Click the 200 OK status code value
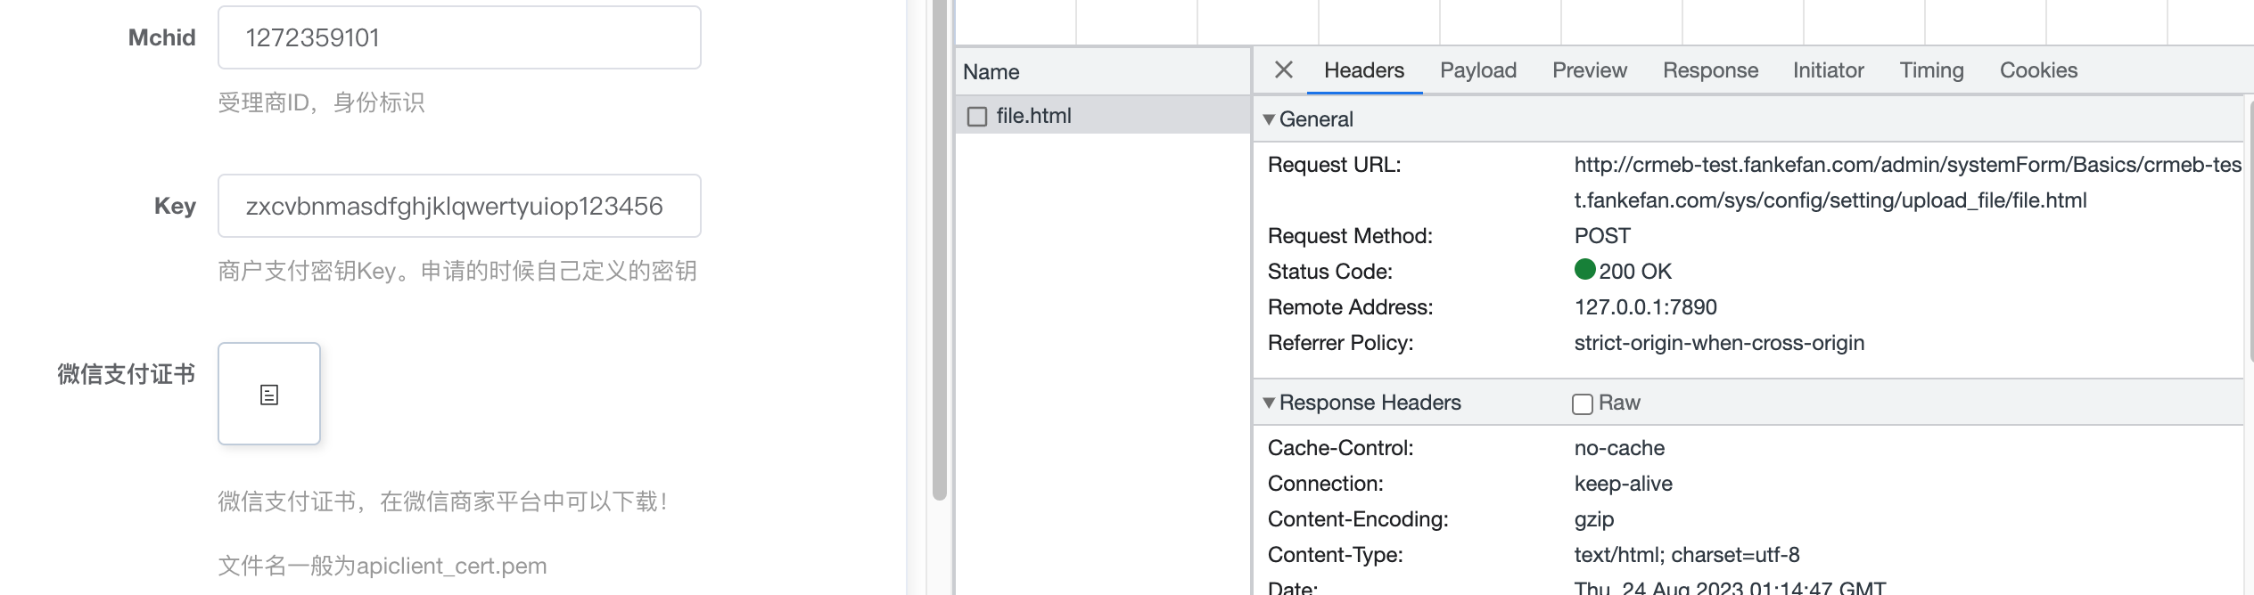The height and width of the screenshot is (595, 2254). coord(1635,272)
